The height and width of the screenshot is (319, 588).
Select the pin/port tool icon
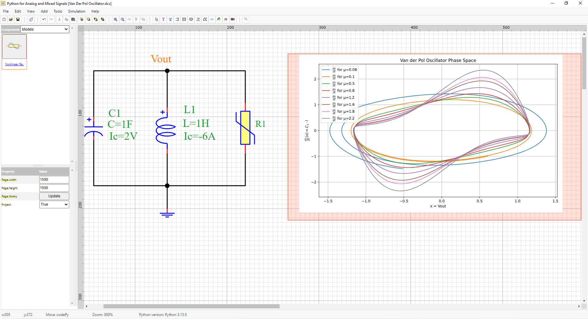(x=177, y=19)
